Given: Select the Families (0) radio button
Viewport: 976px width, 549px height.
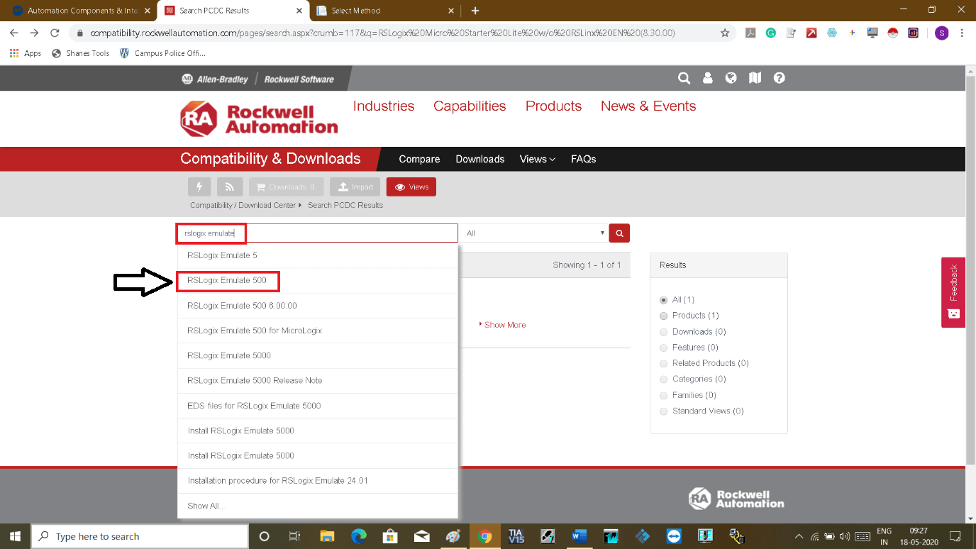Looking at the screenshot, I should (664, 395).
